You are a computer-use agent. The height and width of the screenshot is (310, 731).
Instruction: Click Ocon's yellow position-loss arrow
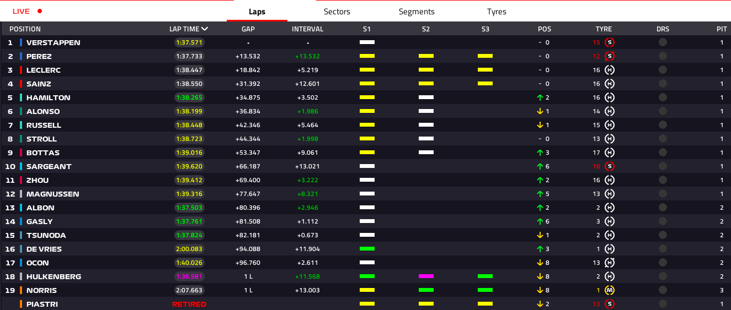coord(540,263)
